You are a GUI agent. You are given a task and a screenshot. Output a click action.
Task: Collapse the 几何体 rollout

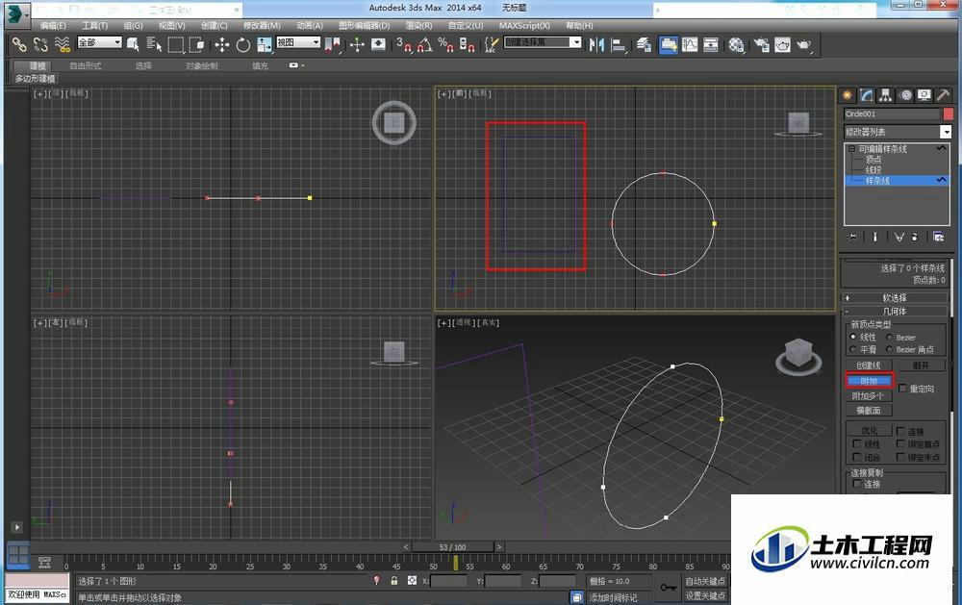click(x=895, y=311)
